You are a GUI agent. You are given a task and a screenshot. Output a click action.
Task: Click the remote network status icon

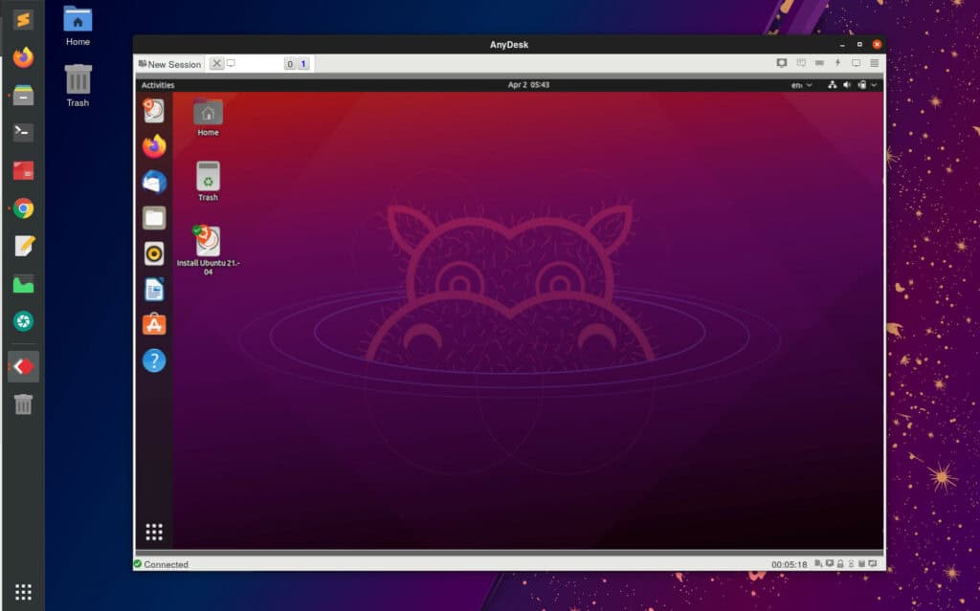832,85
